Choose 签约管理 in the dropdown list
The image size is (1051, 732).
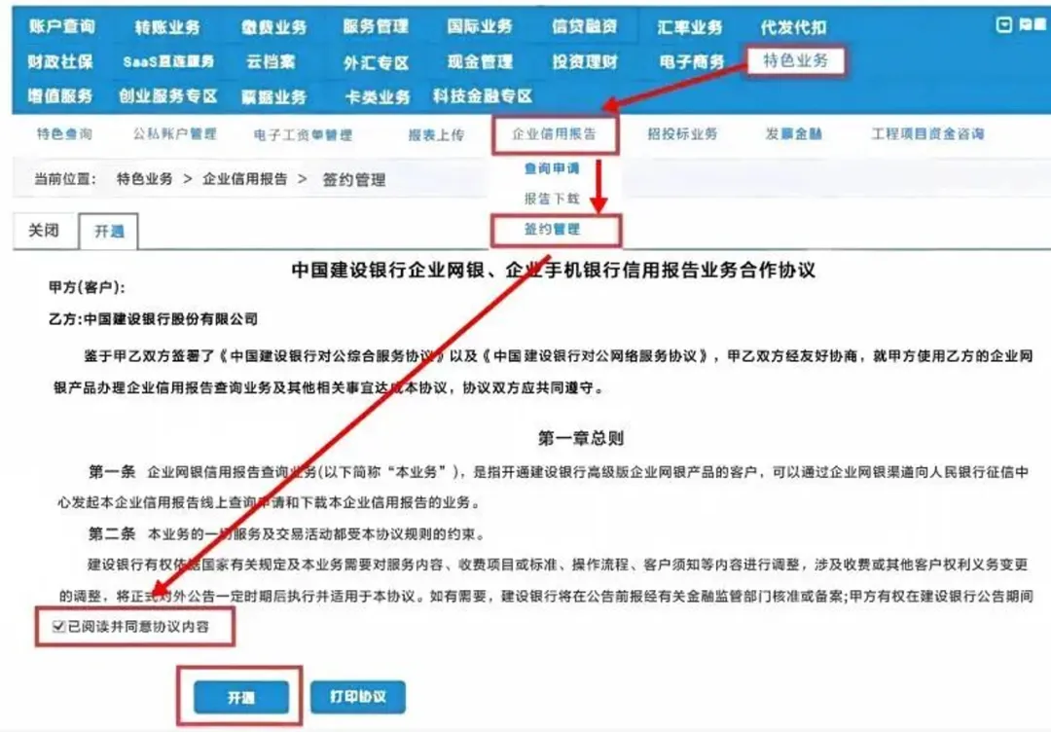click(553, 230)
